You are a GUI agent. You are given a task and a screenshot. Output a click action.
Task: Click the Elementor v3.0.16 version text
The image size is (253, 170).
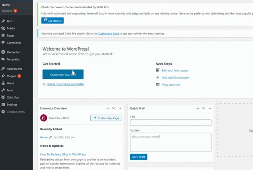point(59,118)
